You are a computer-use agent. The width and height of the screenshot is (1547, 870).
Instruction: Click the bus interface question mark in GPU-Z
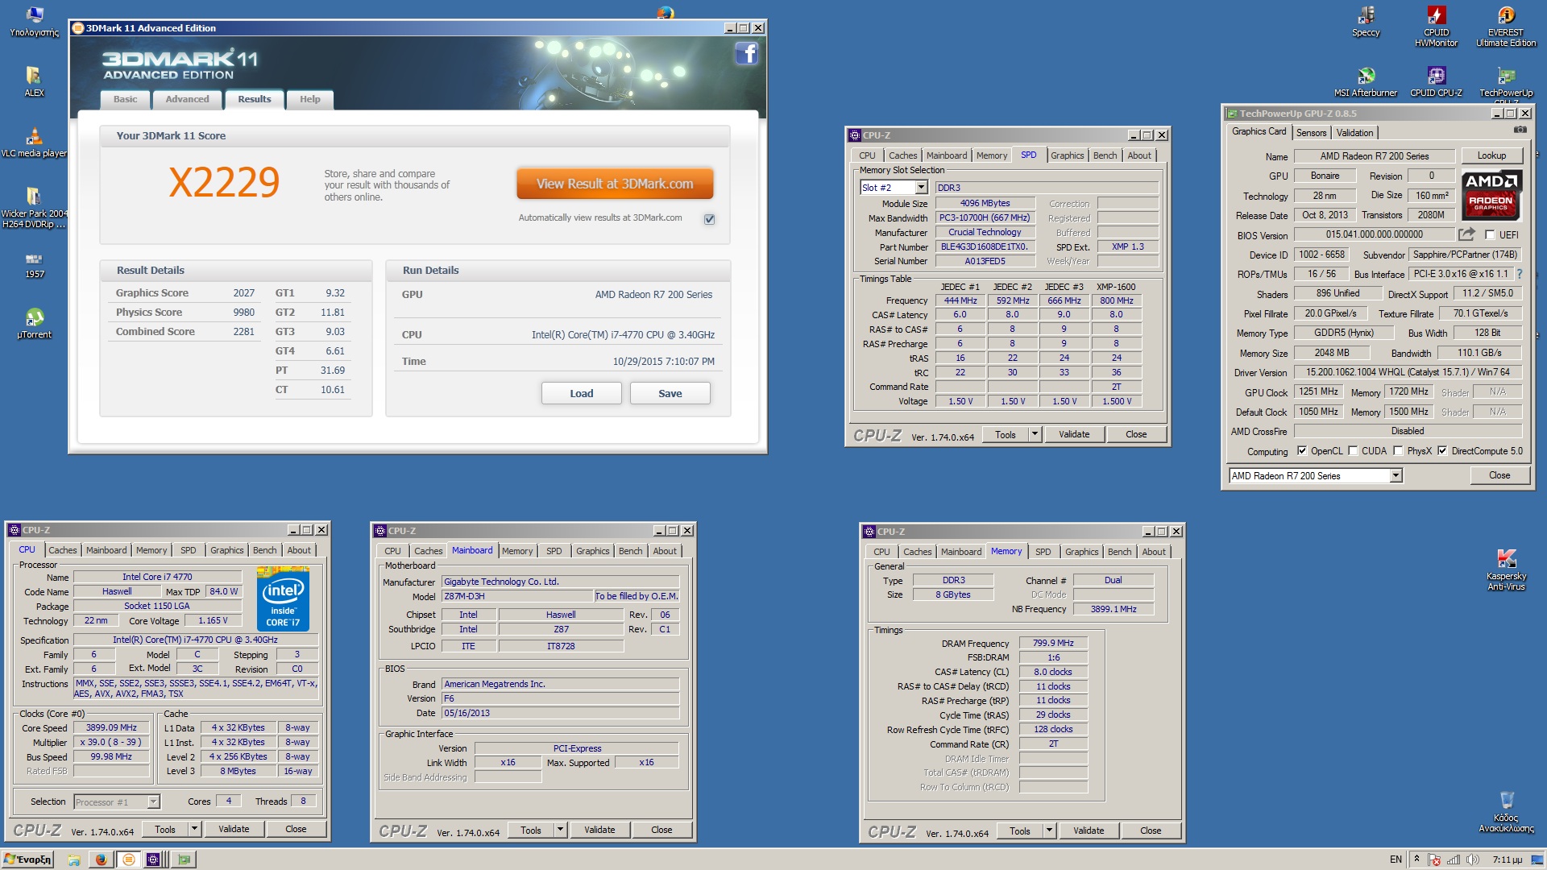pyautogui.click(x=1520, y=274)
